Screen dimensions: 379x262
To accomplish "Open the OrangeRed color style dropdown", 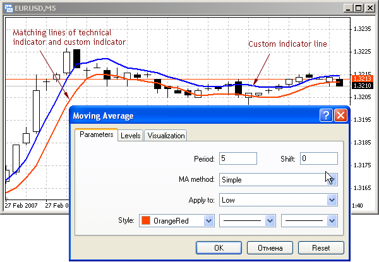I will coord(209,221).
